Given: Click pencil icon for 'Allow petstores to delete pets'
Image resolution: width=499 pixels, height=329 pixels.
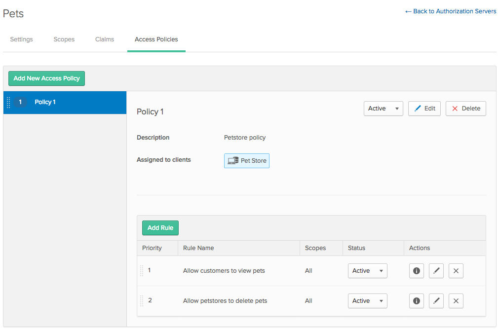Looking at the screenshot, I should pos(436,301).
